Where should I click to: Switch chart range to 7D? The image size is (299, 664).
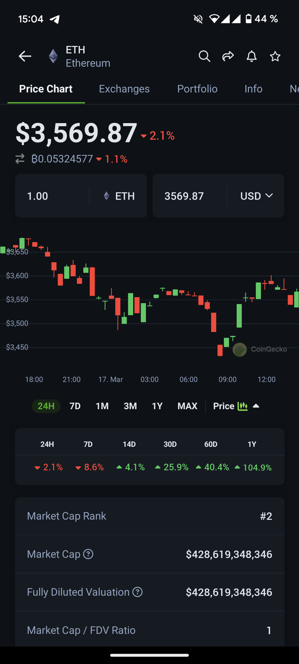(x=75, y=406)
